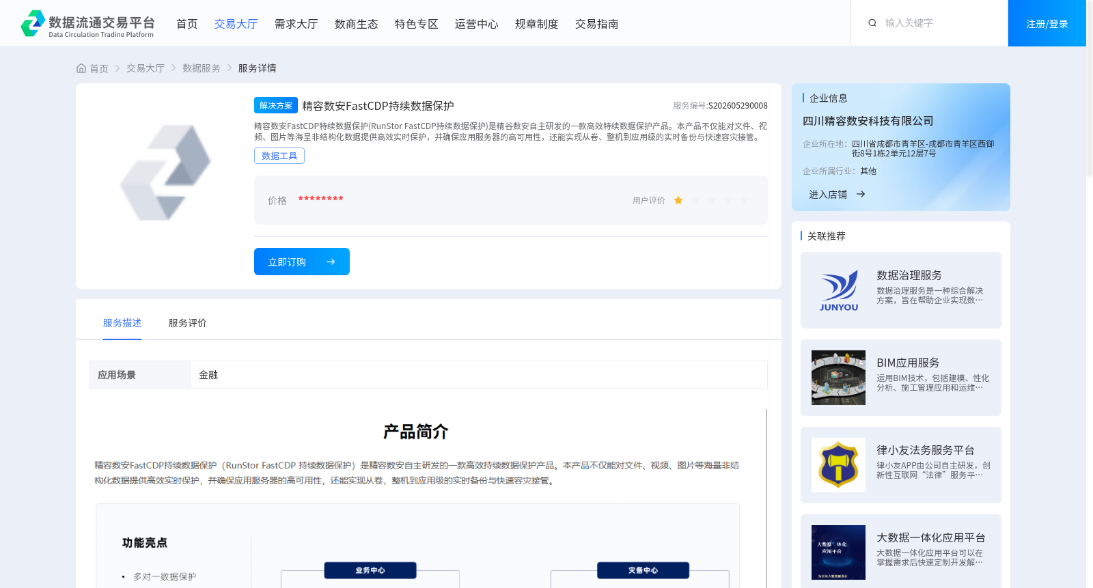Image resolution: width=1093 pixels, height=588 pixels.
Task: Open the JUNYOU logo thumbnail
Action: (x=839, y=290)
